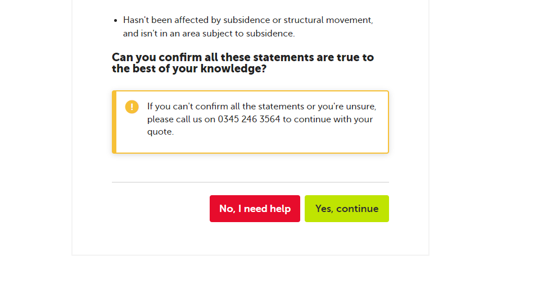
Task: Select the red "No, I need help" button
Action: [255, 209]
